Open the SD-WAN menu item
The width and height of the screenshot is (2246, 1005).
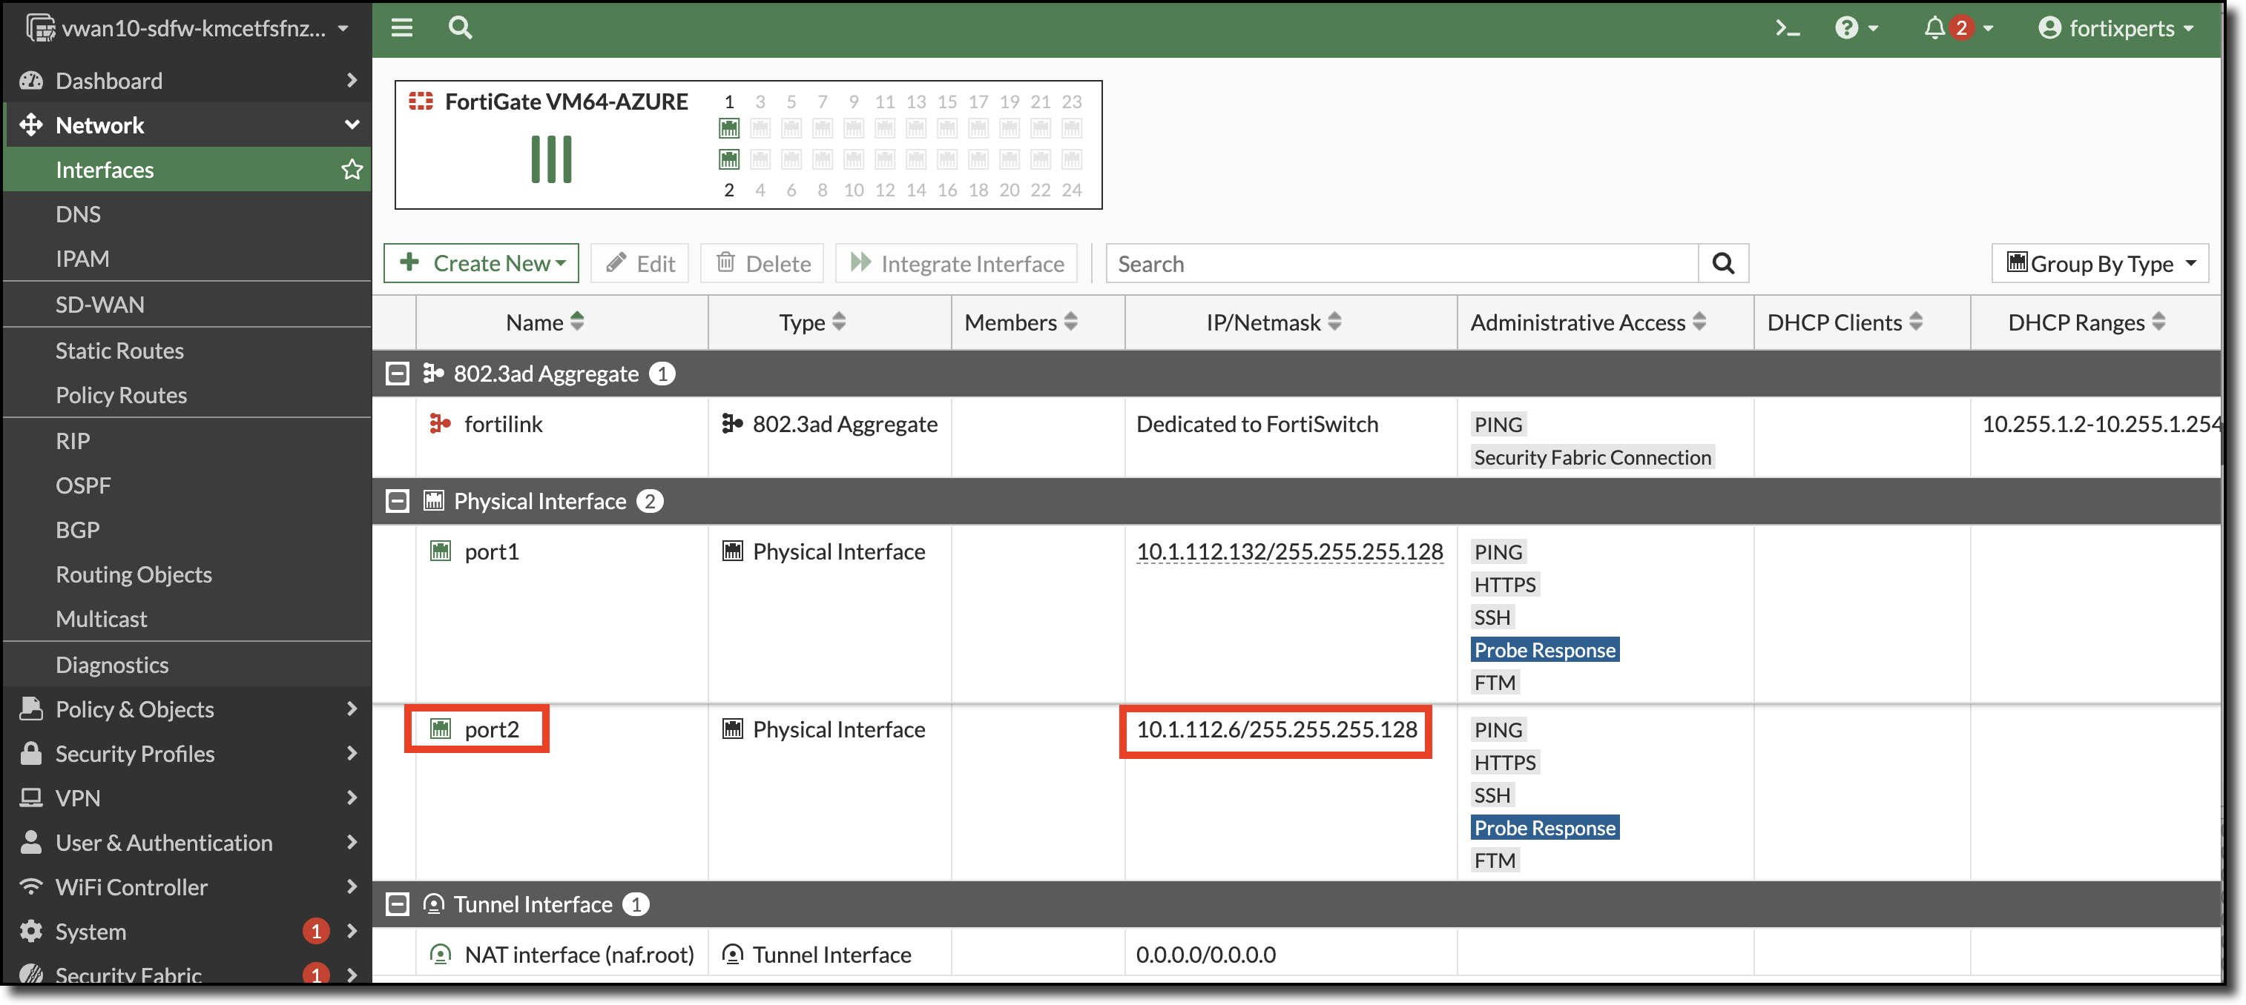99,305
